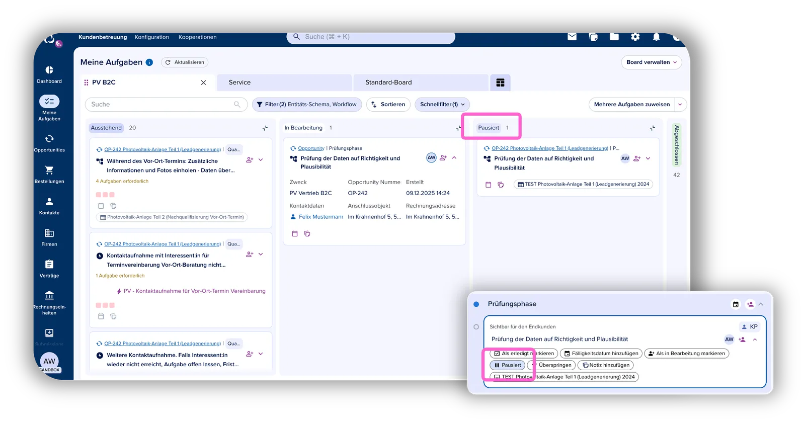Collapse the Ausstehend column
This screenshot has height=423, width=805.
(265, 128)
